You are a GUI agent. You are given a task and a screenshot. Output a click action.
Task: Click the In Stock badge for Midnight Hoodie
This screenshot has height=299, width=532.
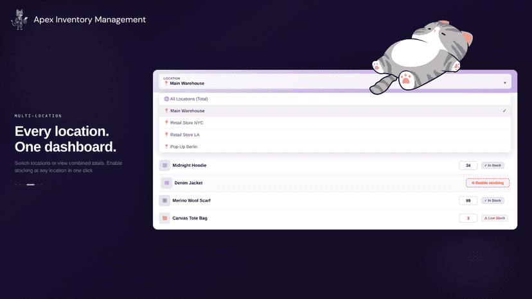[x=493, y=166]
